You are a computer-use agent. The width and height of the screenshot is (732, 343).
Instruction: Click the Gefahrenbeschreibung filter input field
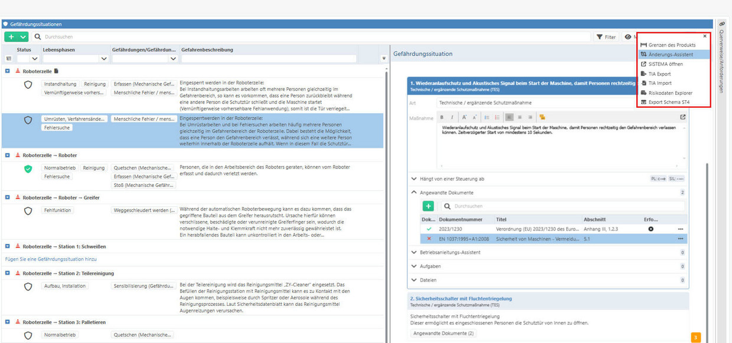tap(269, 59)
